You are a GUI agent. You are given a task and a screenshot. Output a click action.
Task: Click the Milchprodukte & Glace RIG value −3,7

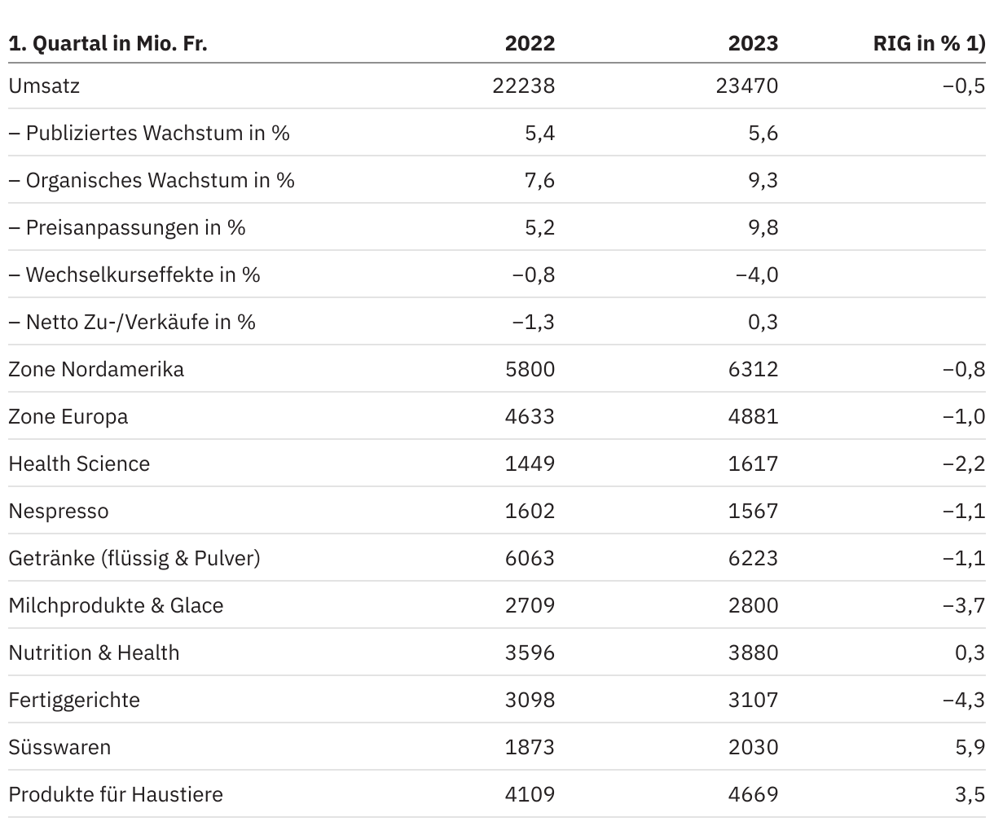pos(964,605)
